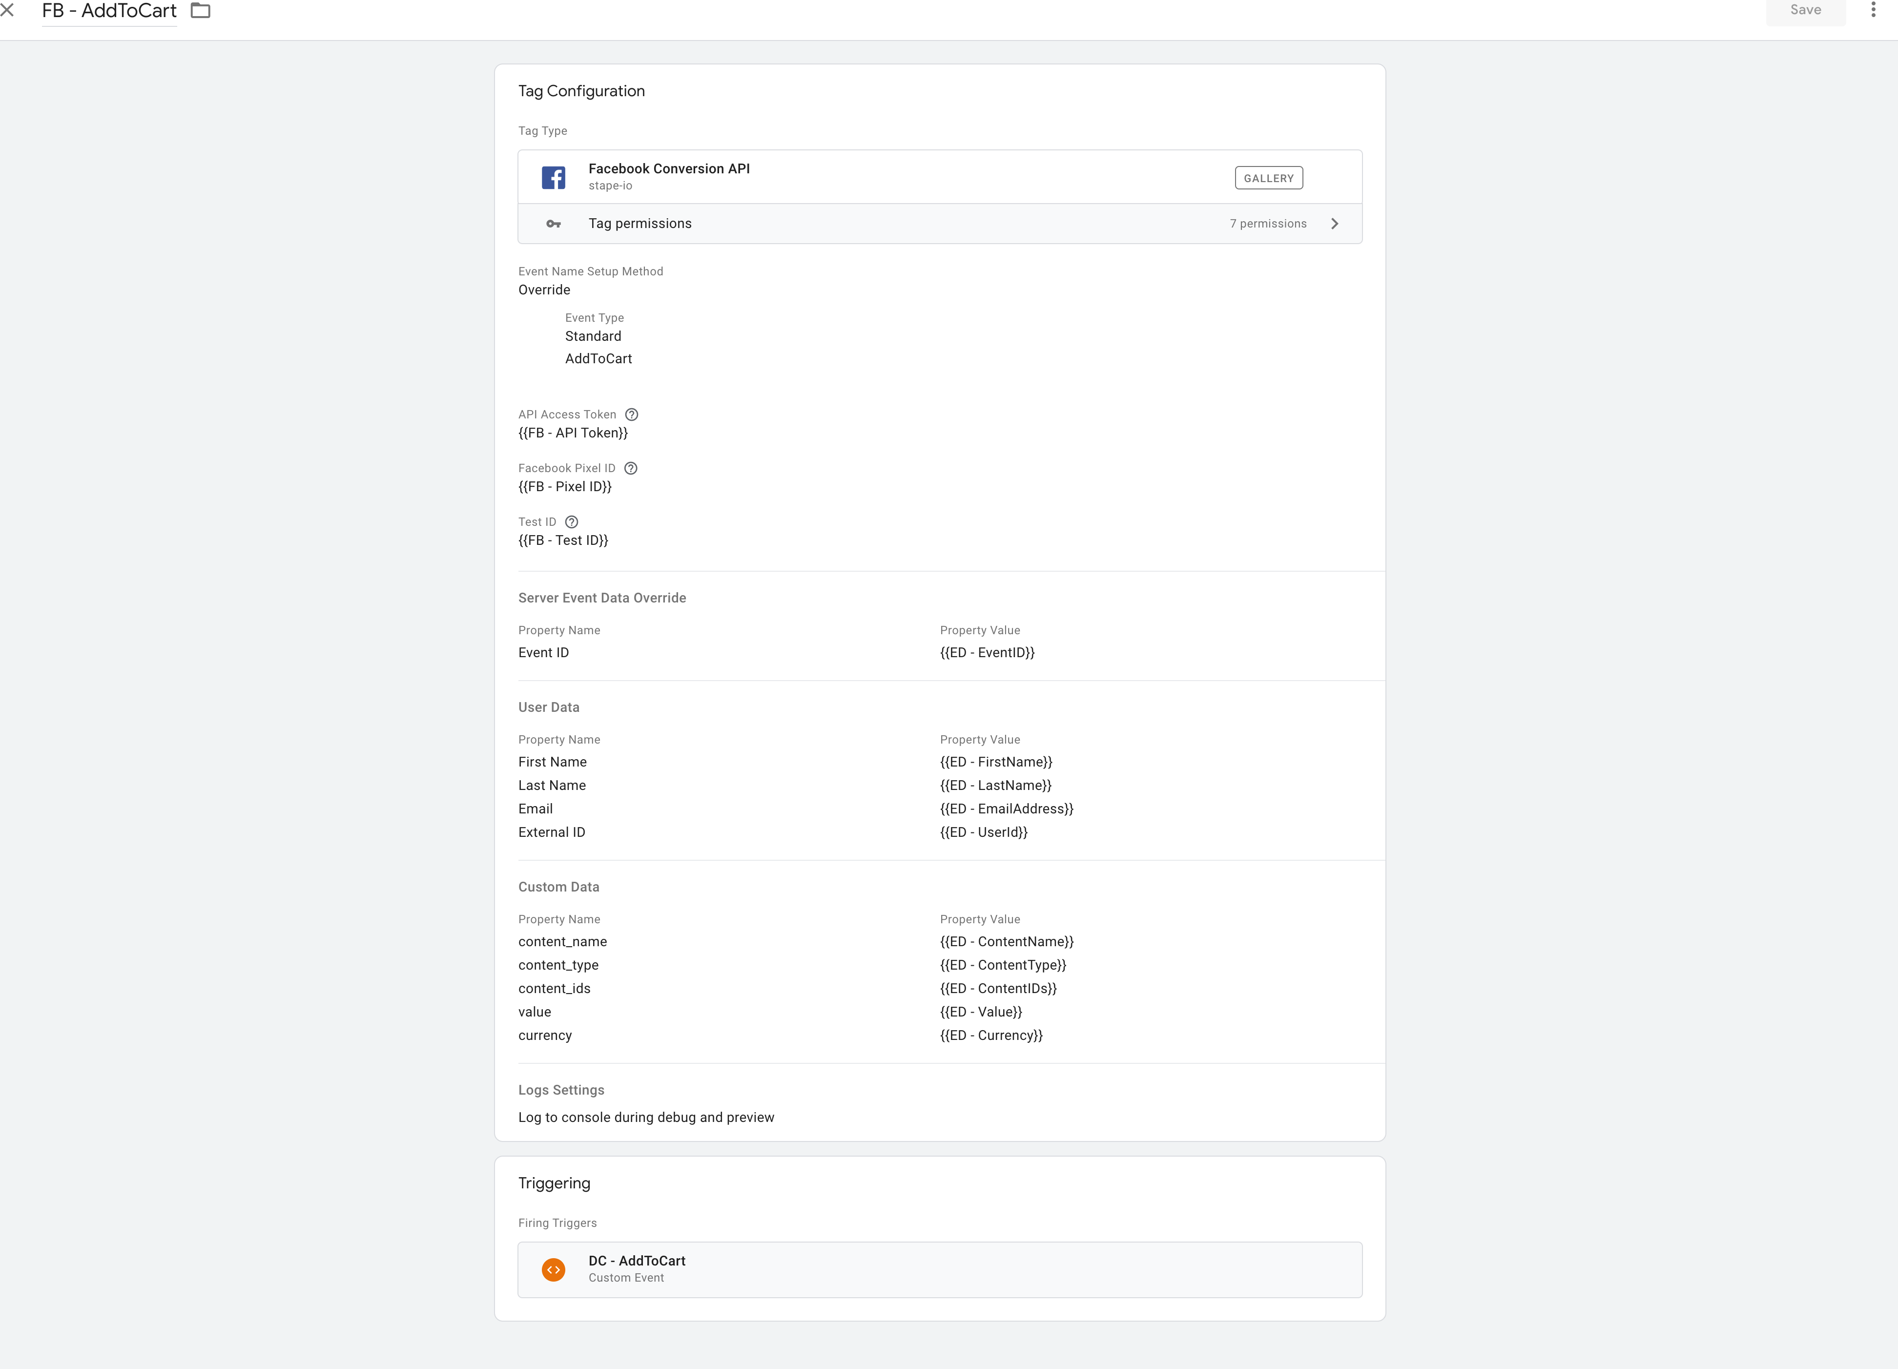The height and width of the screenshot is (1369, 1898).
Task: Open help icon beside Test ID
Action: 572,521
